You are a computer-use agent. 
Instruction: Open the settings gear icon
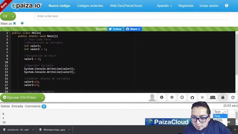pos(172,98)
